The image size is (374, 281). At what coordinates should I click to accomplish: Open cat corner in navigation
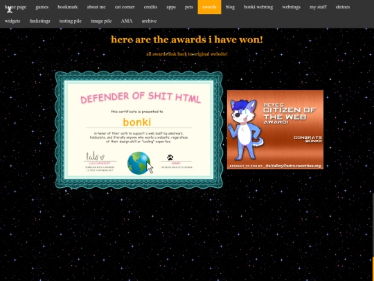coord(125,7)
